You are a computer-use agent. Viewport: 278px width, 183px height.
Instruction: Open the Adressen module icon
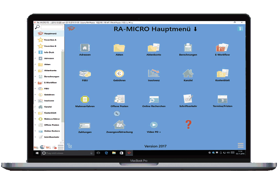click(x=85, y=48)
